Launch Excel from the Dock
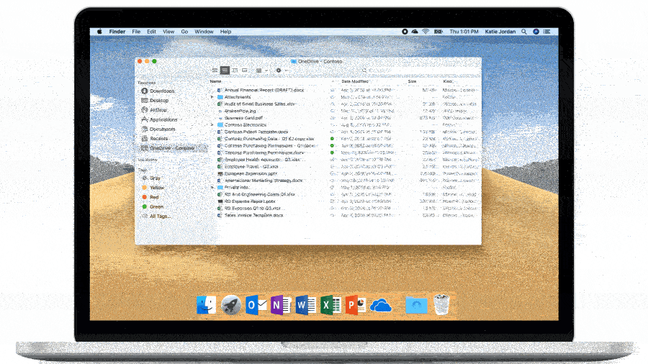648x364 pixels. [330, 306]
